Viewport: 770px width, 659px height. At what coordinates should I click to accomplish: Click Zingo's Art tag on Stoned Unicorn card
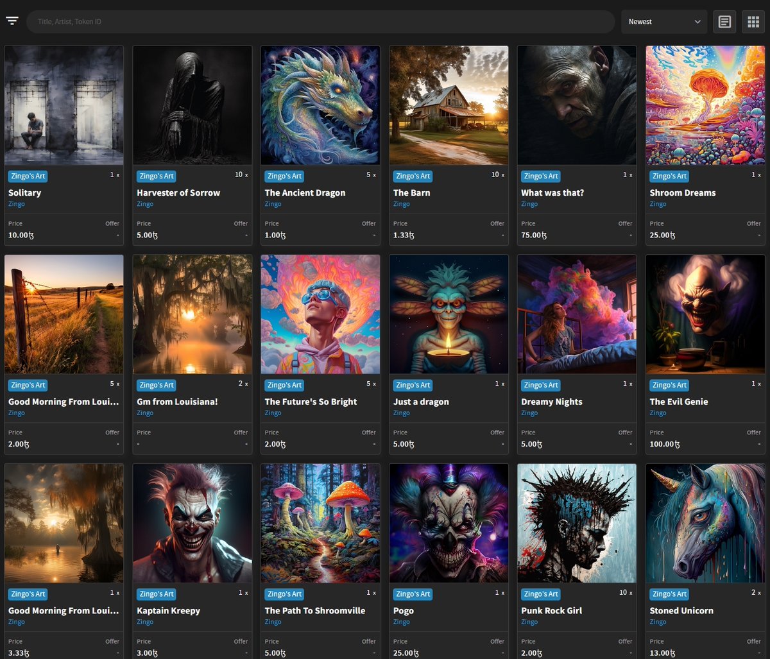coord(670,594)
